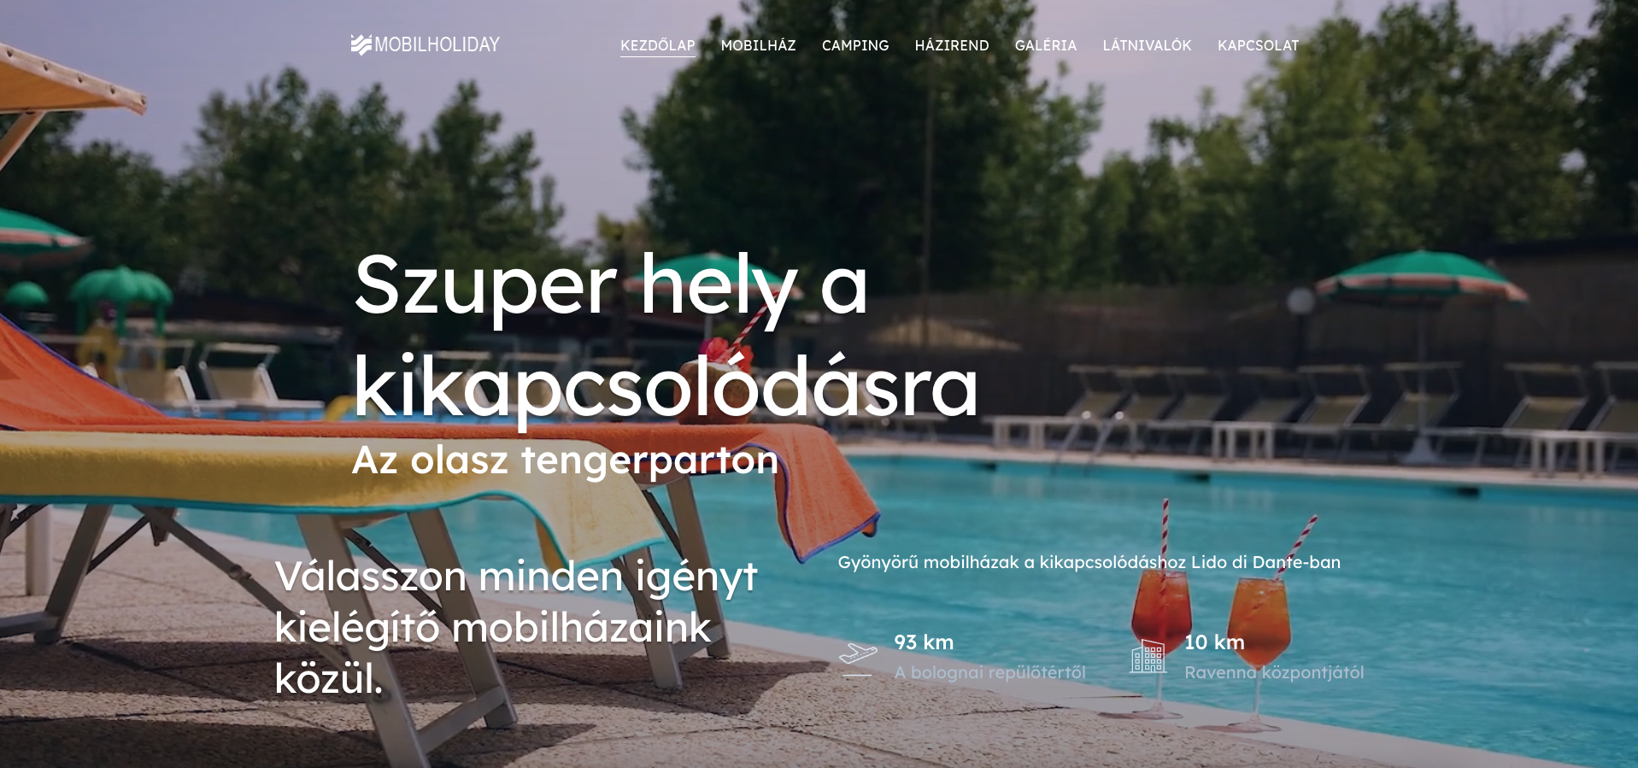The width and height of the screenshot is (1638, 768).
Task: Go to the CAMPING page
Action: coord(855,45)
